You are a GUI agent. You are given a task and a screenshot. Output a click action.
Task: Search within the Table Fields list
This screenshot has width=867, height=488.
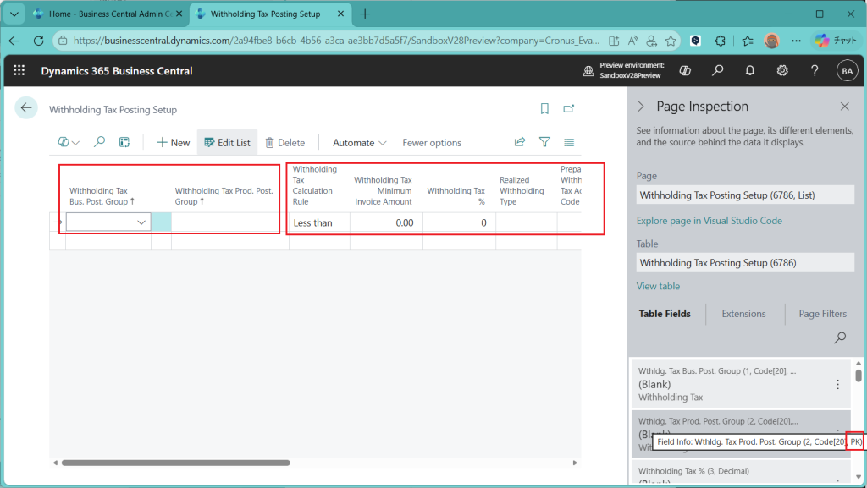840,337
